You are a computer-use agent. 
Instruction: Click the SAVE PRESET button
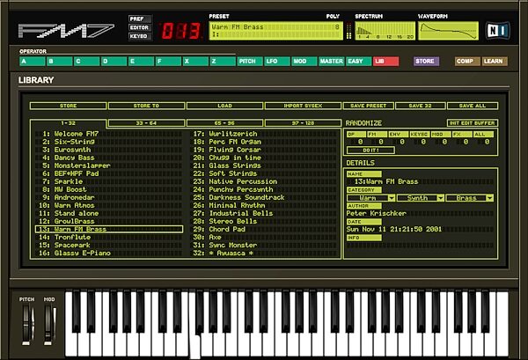(369, 106)
